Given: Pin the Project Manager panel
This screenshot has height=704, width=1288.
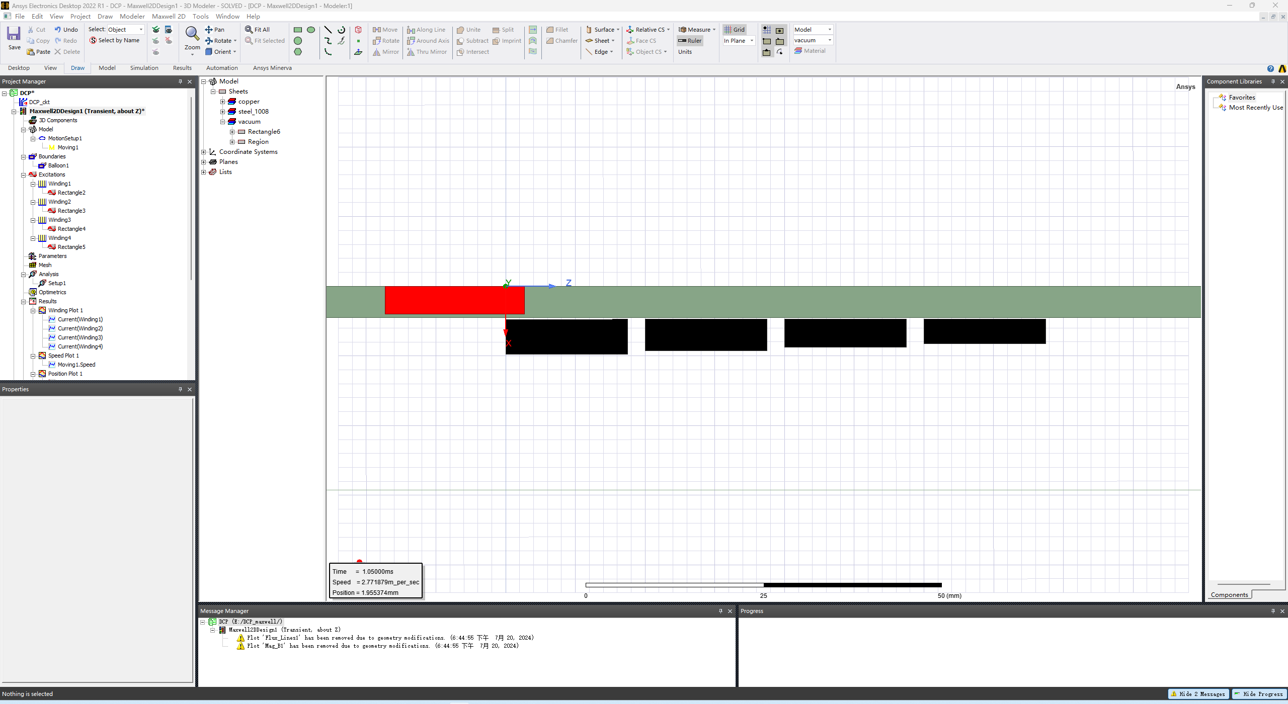Looking at the screenshot, I should point(180,81).
